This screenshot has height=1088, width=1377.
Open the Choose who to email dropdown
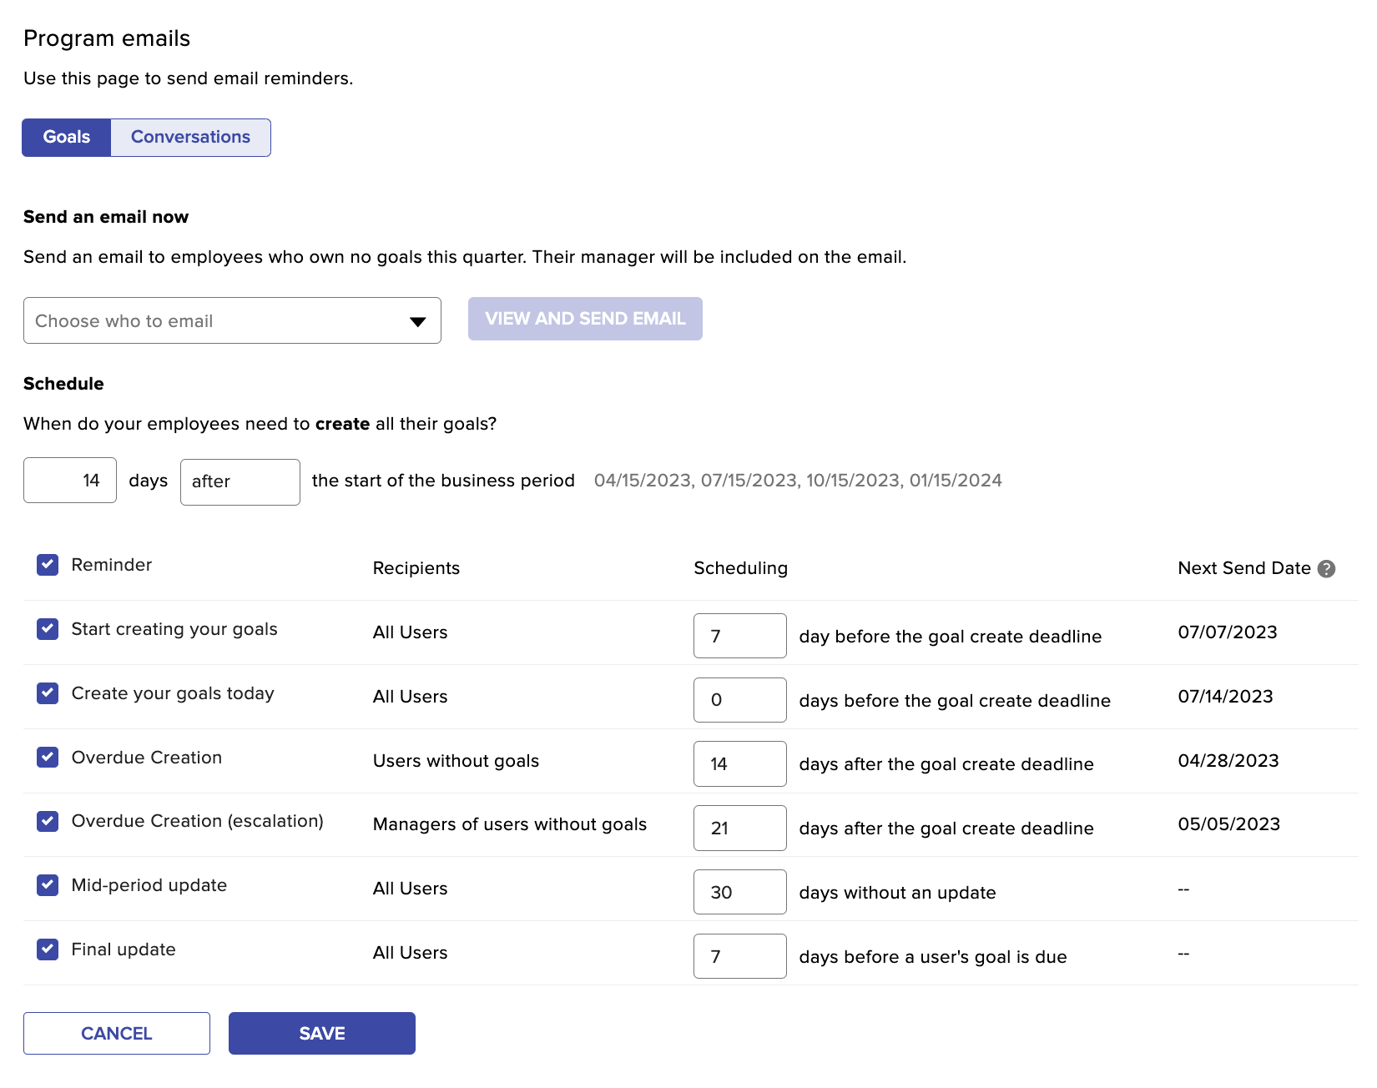[232, 320]
